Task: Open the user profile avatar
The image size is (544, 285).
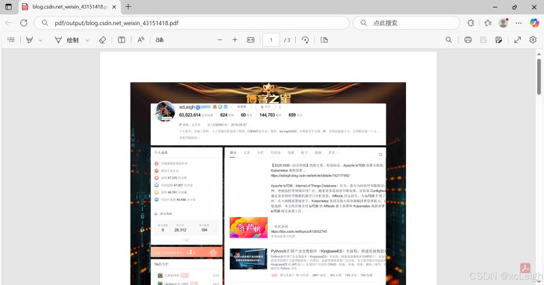Action: [503, 23]
